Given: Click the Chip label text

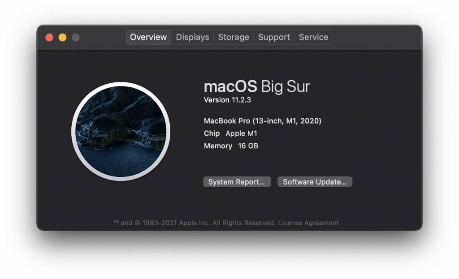Looking at the screenshot, I should (212, 133).
